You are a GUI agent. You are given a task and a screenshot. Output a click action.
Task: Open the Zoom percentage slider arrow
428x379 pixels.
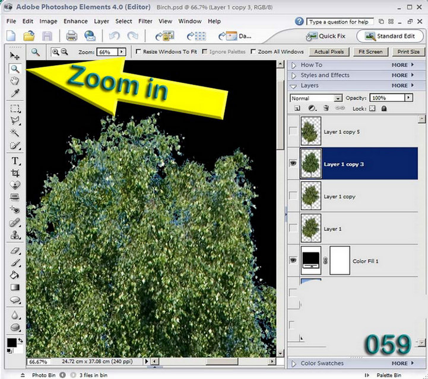[122, 52]
